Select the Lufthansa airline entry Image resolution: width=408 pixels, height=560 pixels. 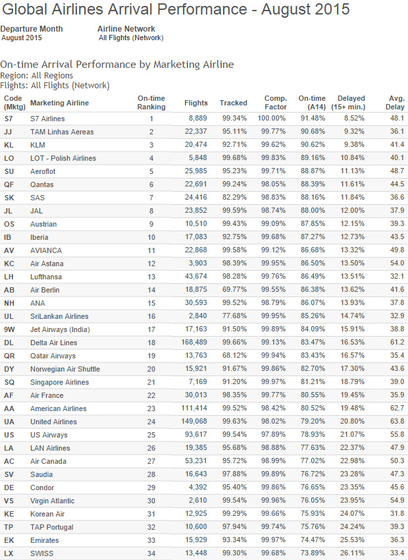[46, 277]
